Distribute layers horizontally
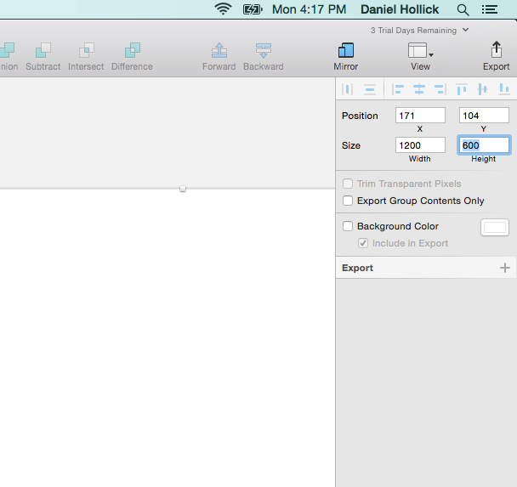 tap(348, 89)
